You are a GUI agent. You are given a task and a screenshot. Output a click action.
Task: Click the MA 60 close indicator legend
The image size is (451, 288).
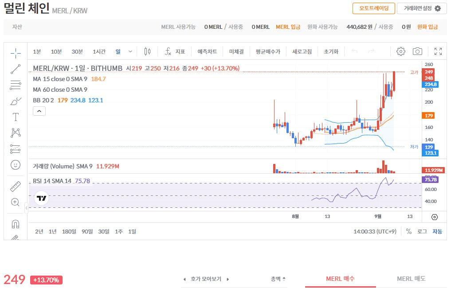tap(60, 90)
